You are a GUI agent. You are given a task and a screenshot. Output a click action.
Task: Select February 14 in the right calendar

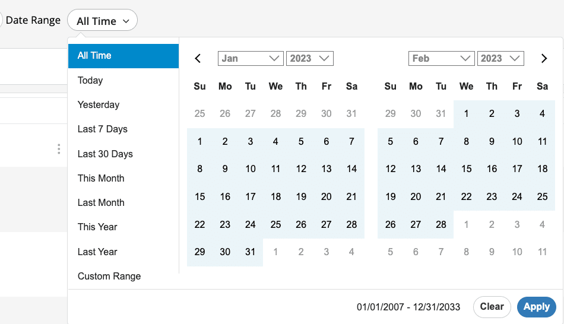(x=441, y=169)
